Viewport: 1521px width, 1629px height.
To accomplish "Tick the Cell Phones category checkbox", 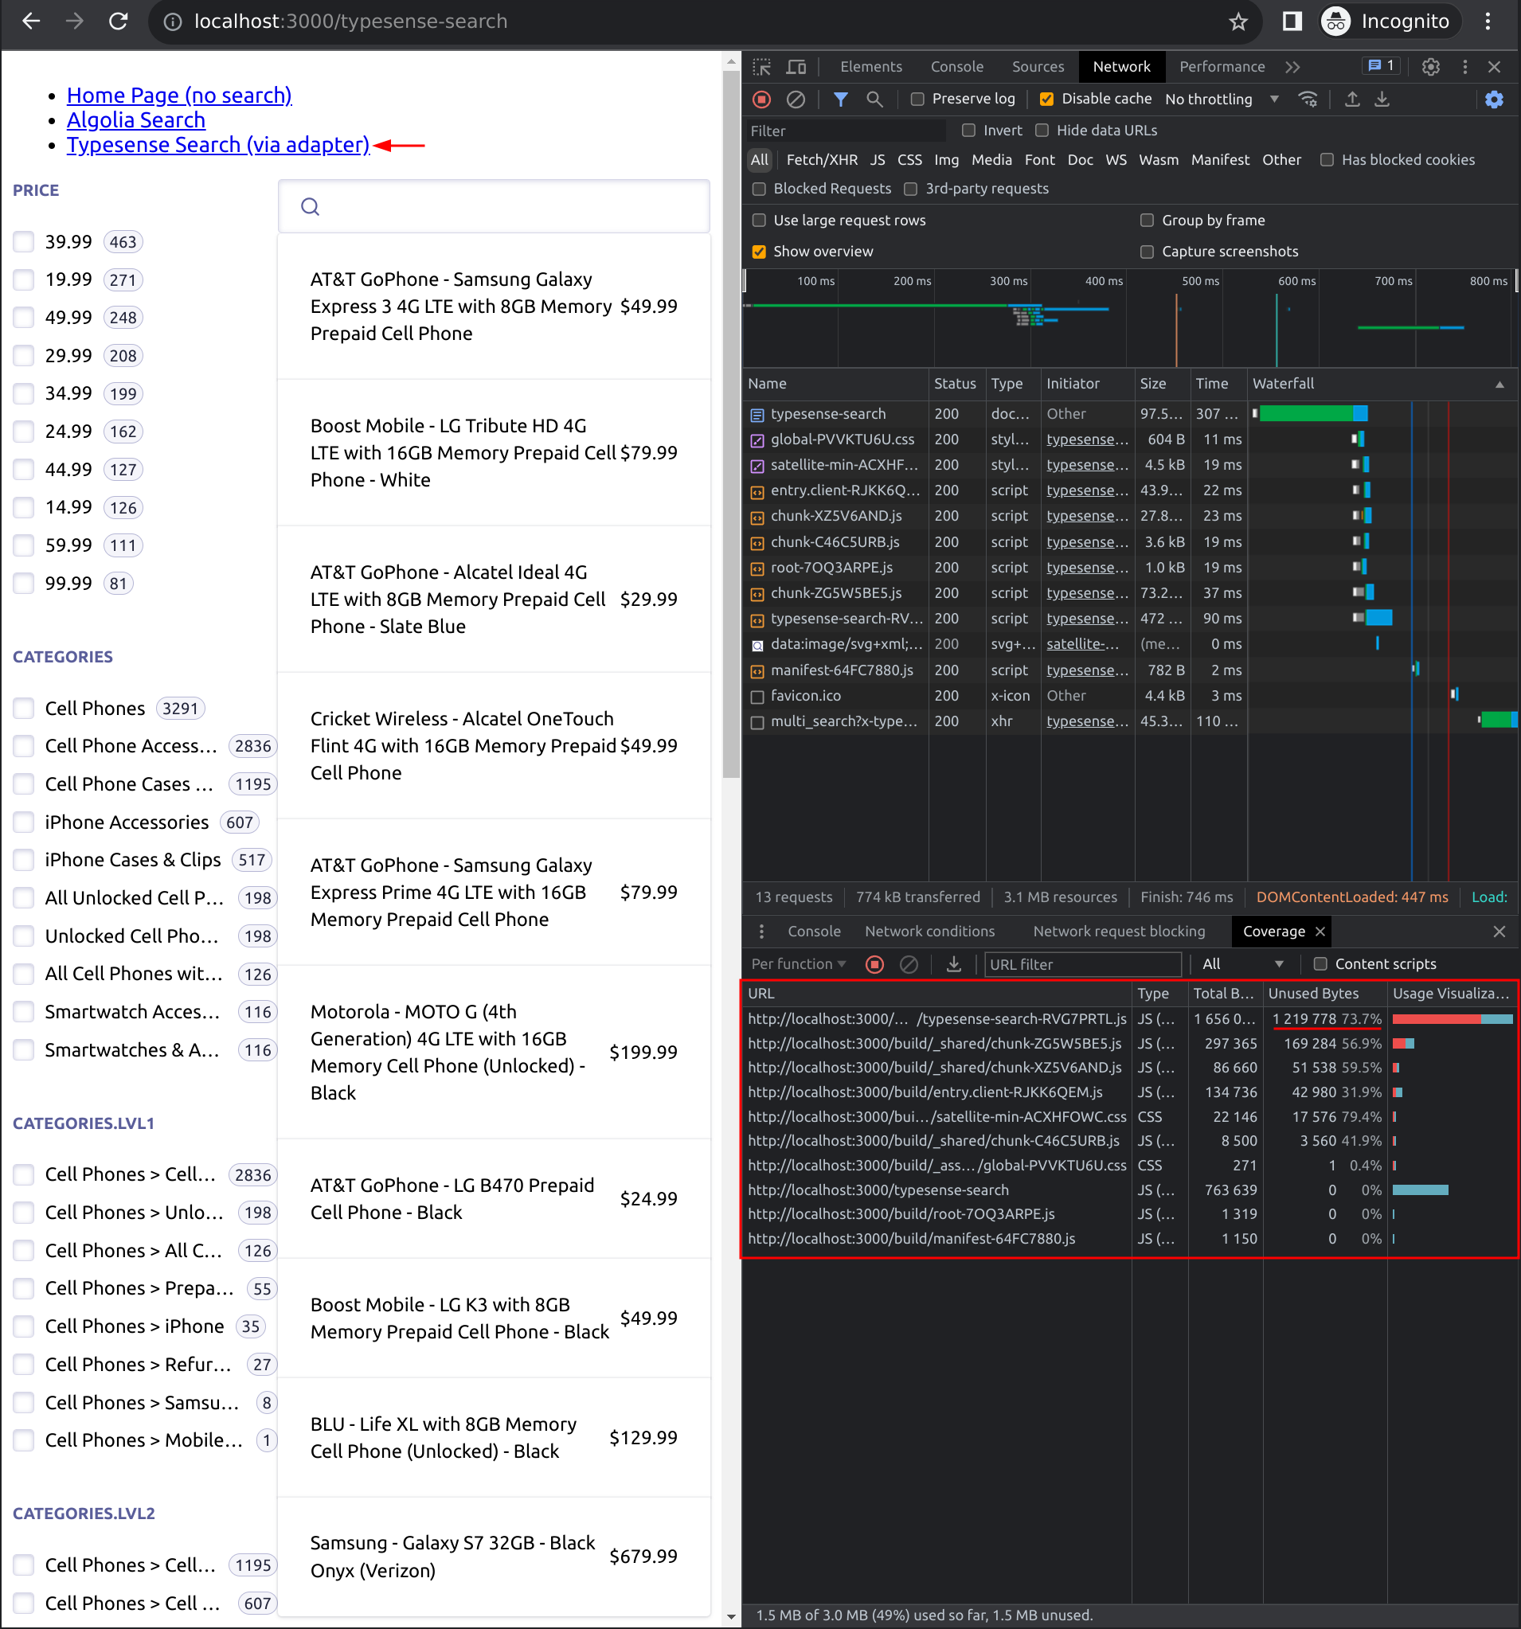I will tap(24, 708).
